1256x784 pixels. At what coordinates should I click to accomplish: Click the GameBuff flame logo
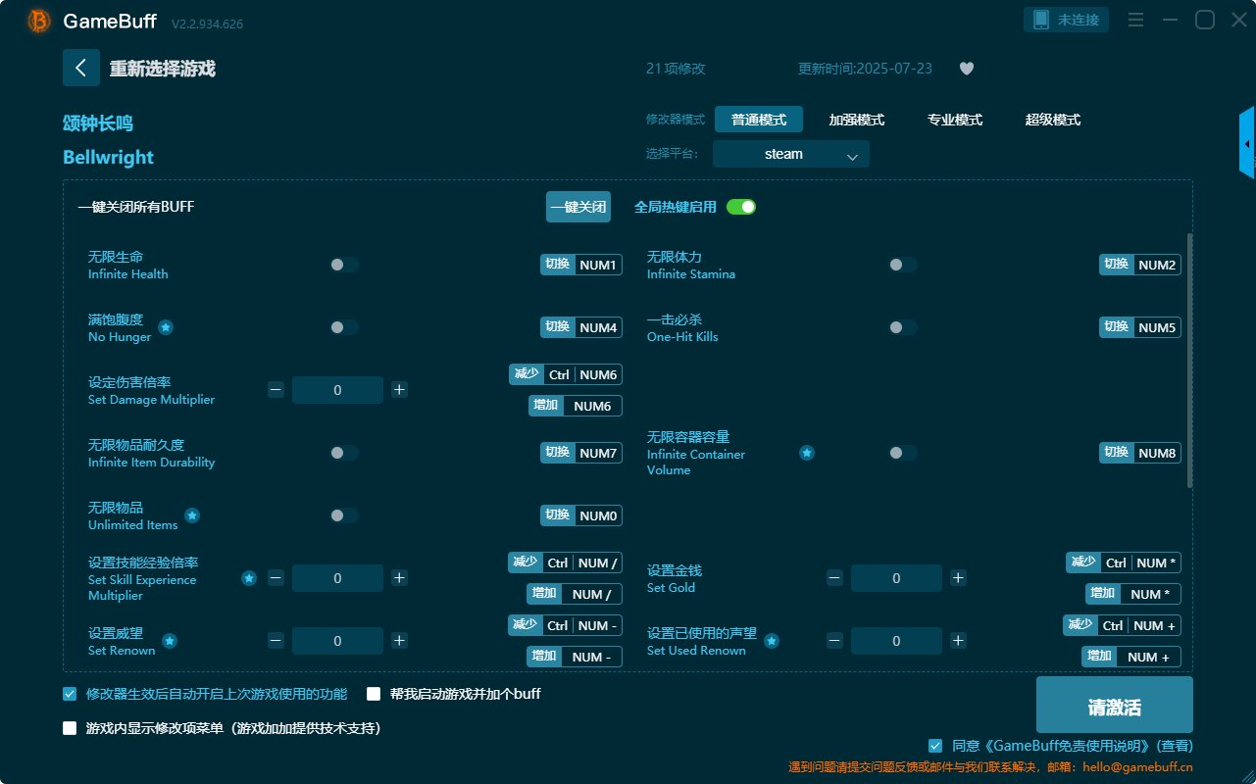pos(37,20)
